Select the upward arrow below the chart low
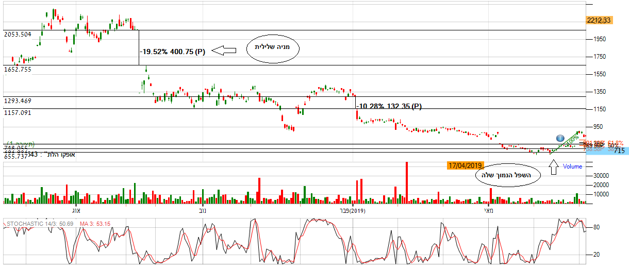 click(554, 167)
